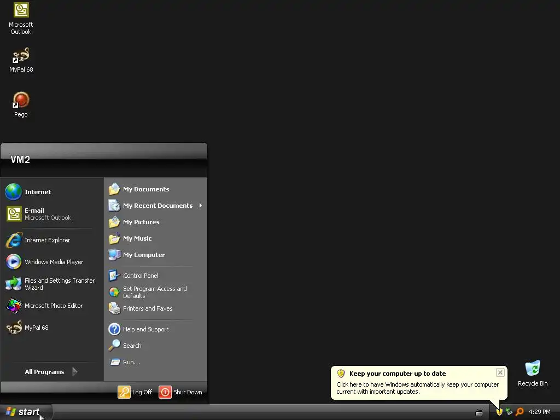Click the Help and Support question mark icon

(x=114, y=329)
